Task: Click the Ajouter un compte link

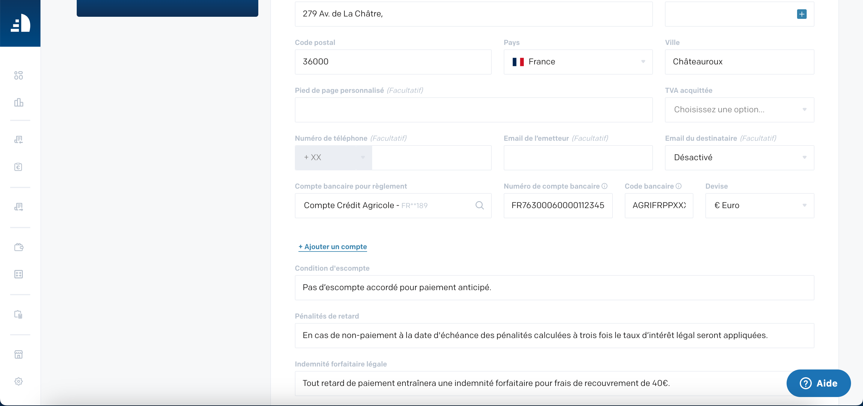Action: [x=333, y=247]
